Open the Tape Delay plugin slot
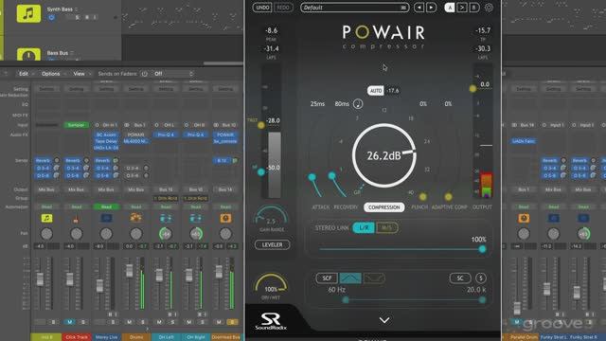 pyautogui.click(x=106, y=141)
